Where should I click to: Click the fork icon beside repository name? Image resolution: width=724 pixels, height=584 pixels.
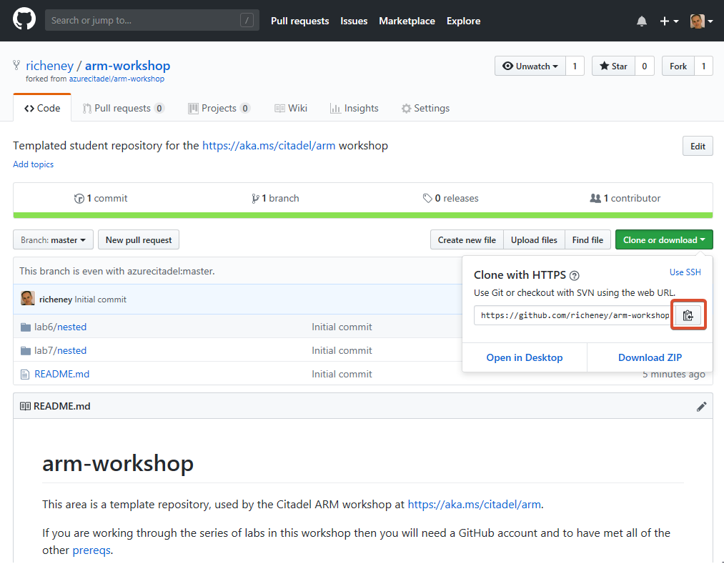point(16,66)
